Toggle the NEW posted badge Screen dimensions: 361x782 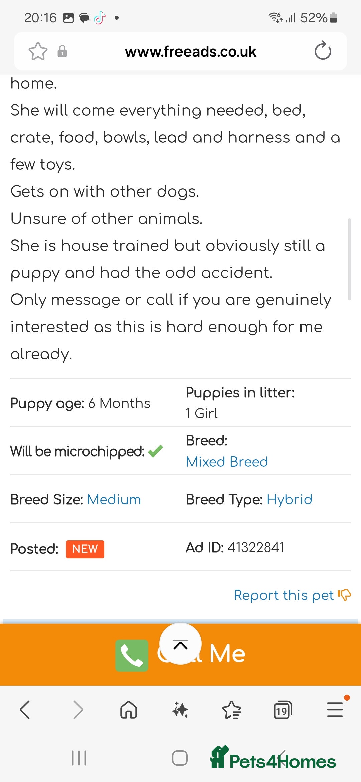point(85,549)
